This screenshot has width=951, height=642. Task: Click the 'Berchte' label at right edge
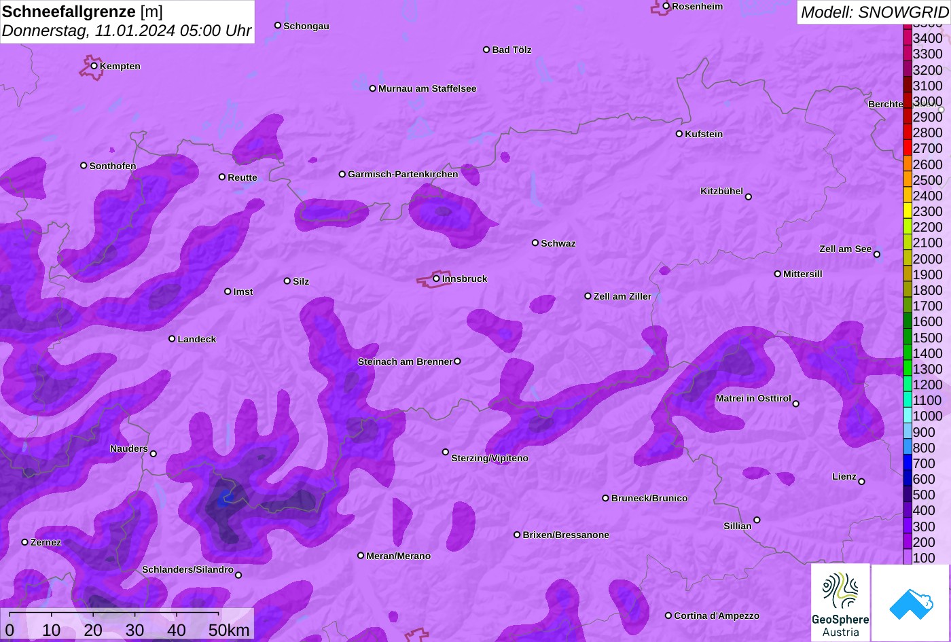coord(886,104)
